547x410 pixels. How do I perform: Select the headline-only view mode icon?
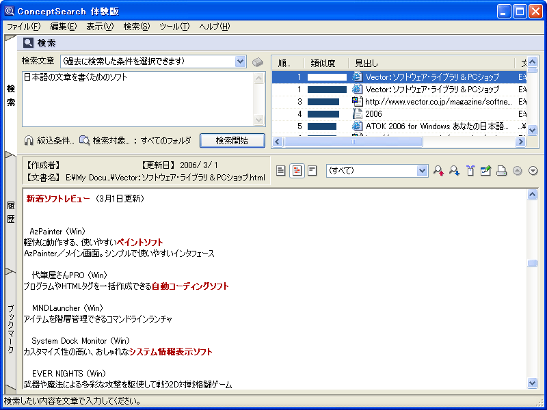pyautogui.click(x=312, y=171)
